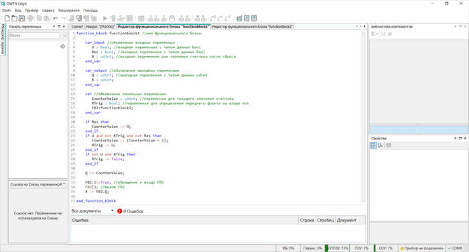Click the second-to-last toolbar document icon

[247, 19]
